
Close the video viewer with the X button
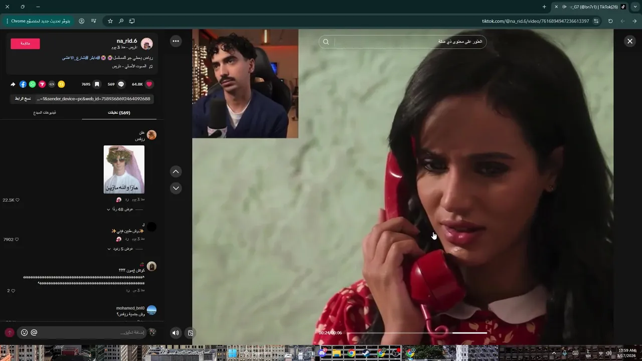(630, 41)
